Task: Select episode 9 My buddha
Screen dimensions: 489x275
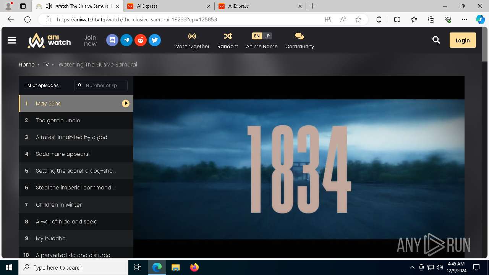Action: tap(76, 238)
